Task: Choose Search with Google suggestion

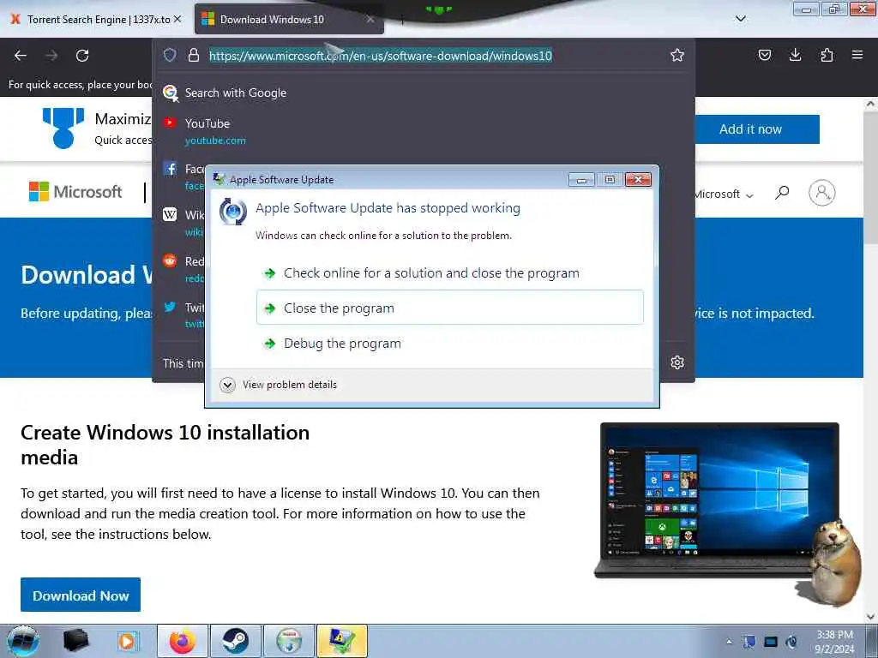Action: click(x=424, y=93)
